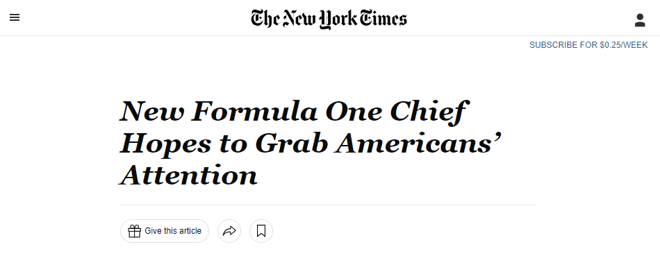660x258 pixels.
Task: Open the account profile icon
Action: coord(640,20)
